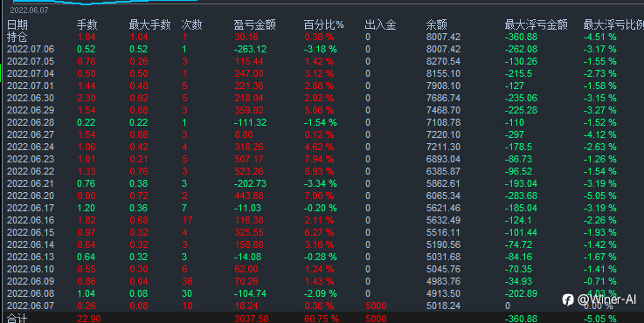Click the 日期 column header
Image resolution: width=644 pixels, height=323 pixels.
click(17, 25)
